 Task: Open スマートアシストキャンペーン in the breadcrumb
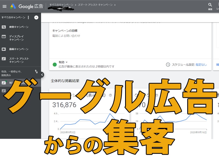tap(95, 5)
